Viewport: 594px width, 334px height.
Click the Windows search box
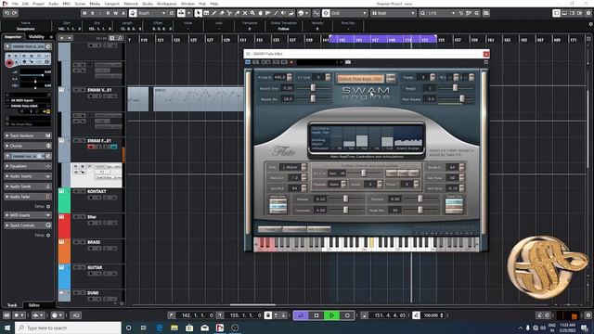pos(68,328)
